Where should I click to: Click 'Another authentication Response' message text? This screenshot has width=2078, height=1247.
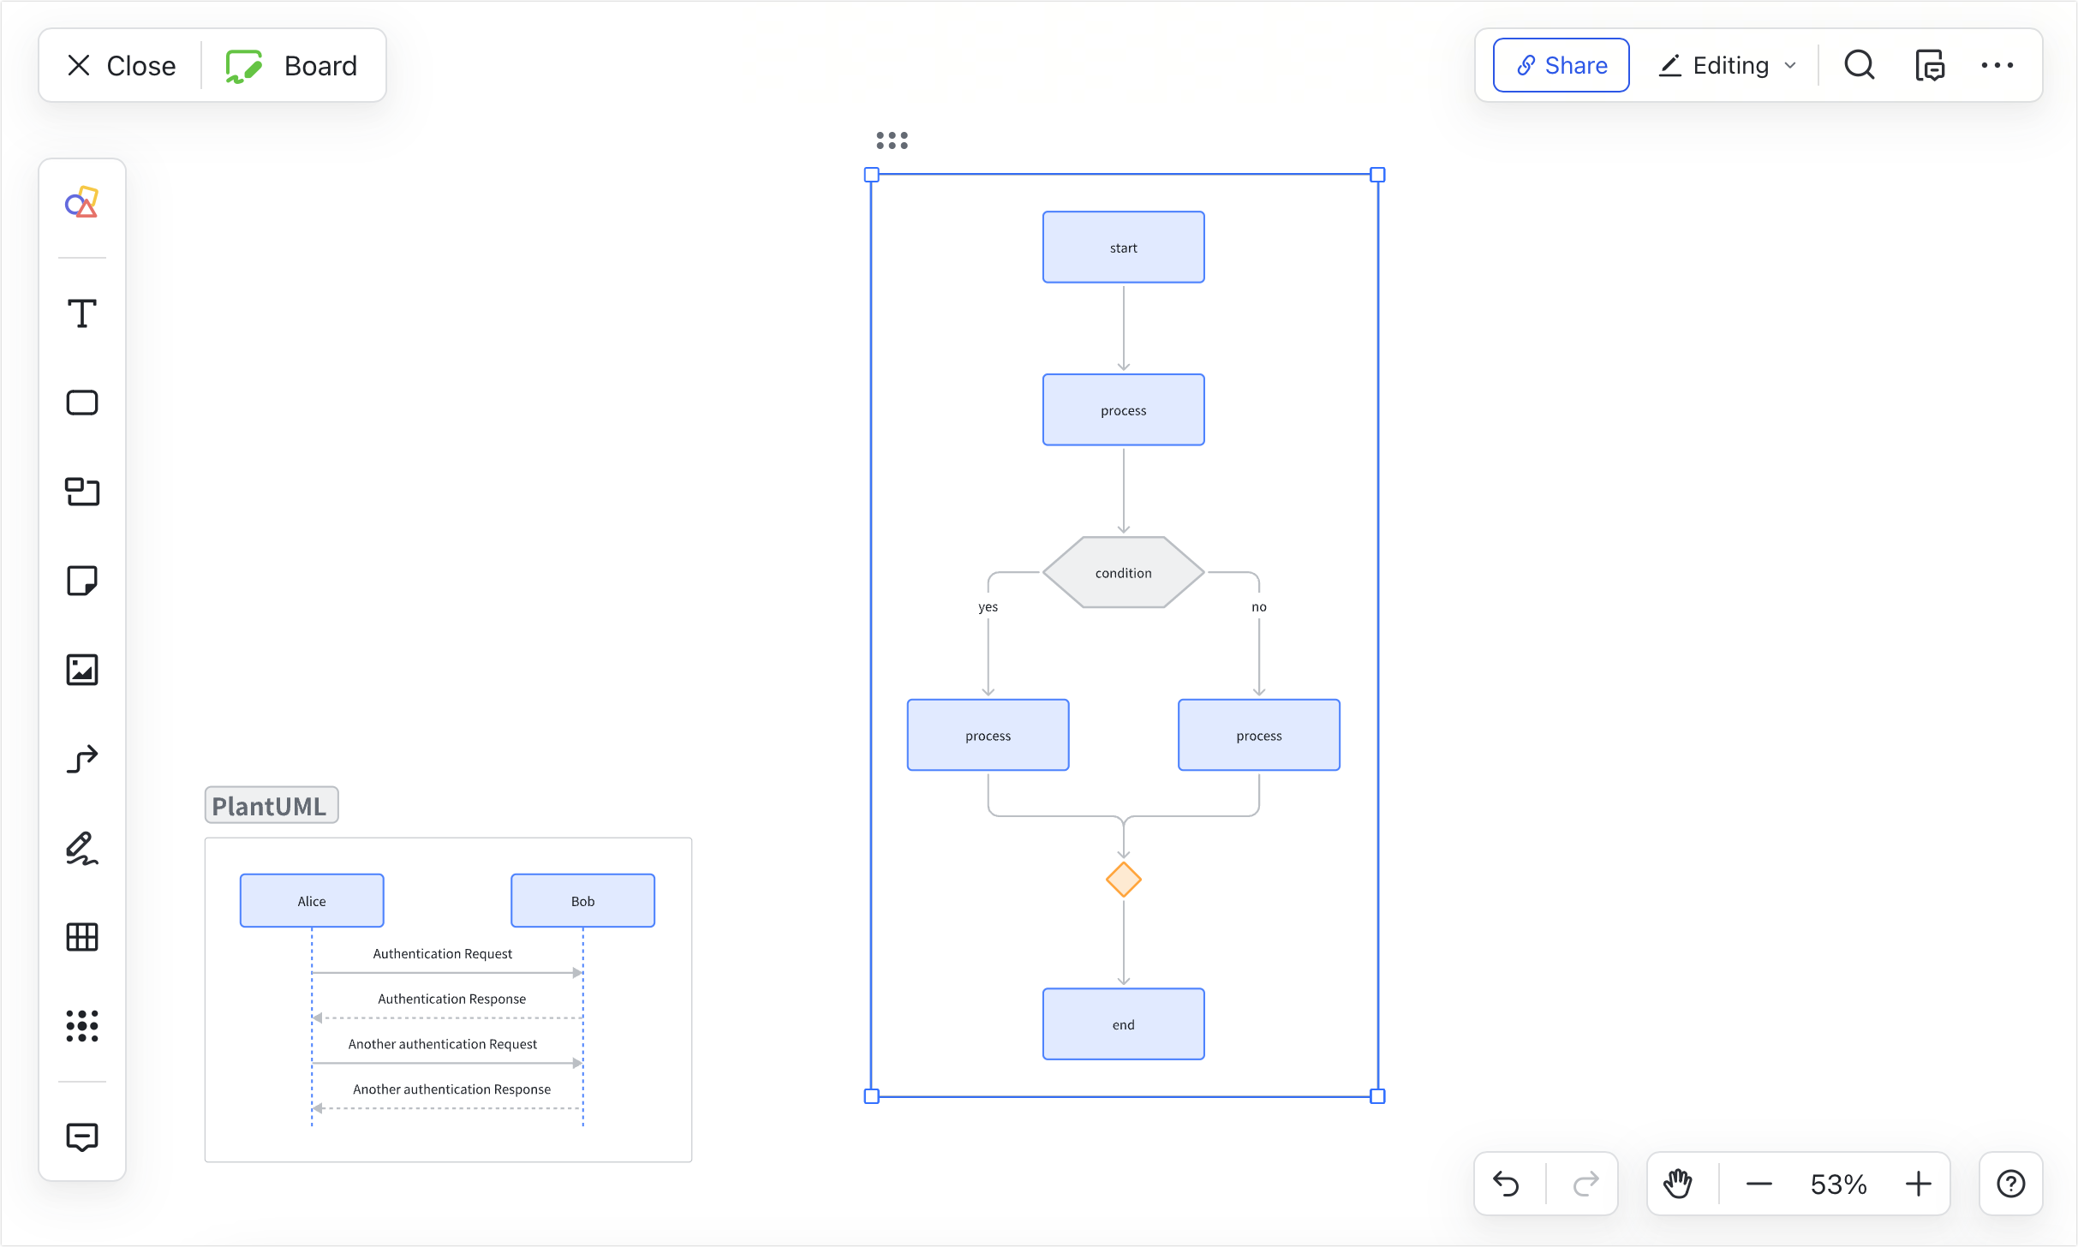point(452,1089)
